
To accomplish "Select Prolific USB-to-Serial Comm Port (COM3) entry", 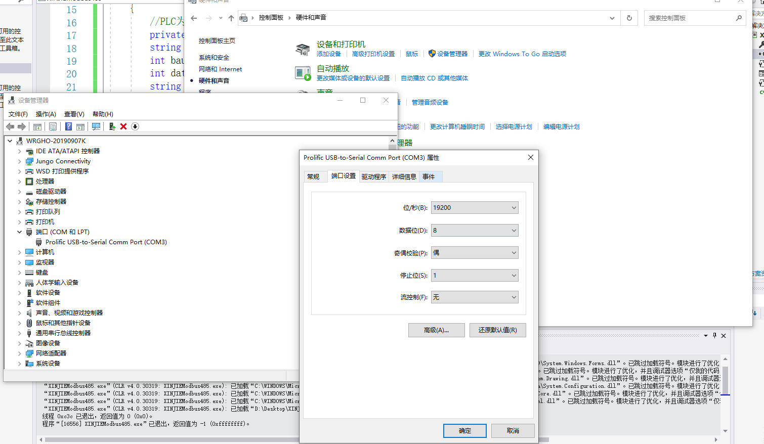I will click(x=106, y=242).
